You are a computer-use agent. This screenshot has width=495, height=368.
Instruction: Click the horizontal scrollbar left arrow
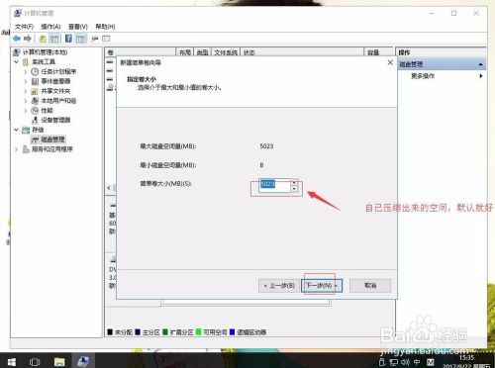[109, 188]
